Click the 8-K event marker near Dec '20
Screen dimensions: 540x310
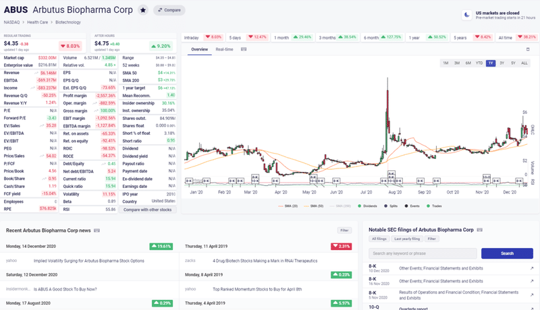(x=518, y=181)
